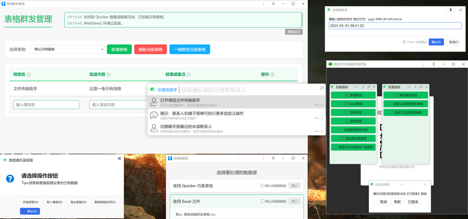468x219 pixels.
Task: Click contact icon beside 打开微信文件传输助手
Action: tap(154, 102)
